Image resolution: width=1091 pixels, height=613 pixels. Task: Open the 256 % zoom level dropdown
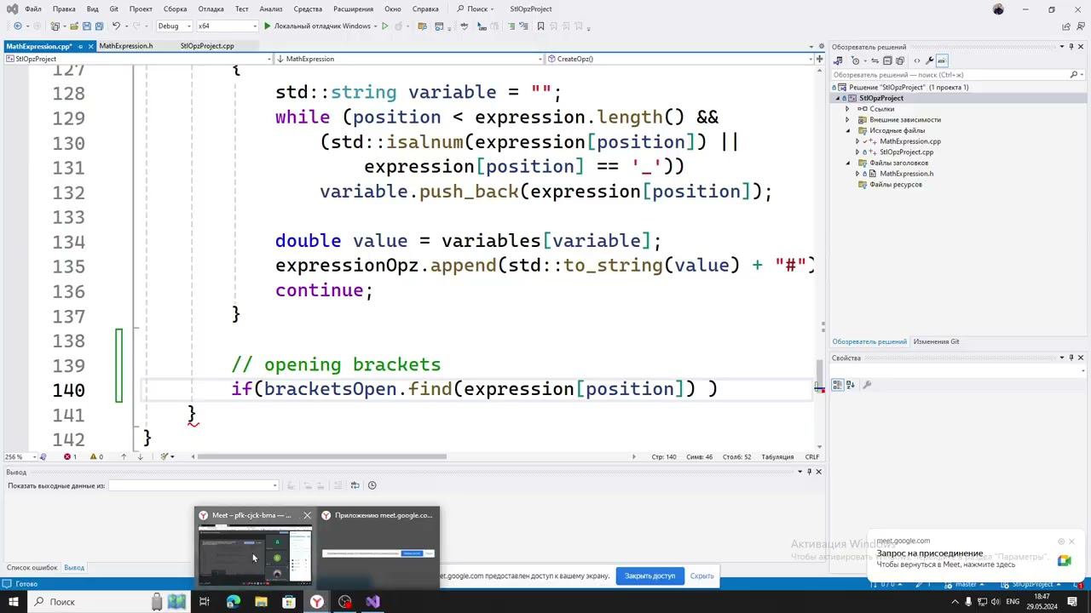tap(19, 457)
